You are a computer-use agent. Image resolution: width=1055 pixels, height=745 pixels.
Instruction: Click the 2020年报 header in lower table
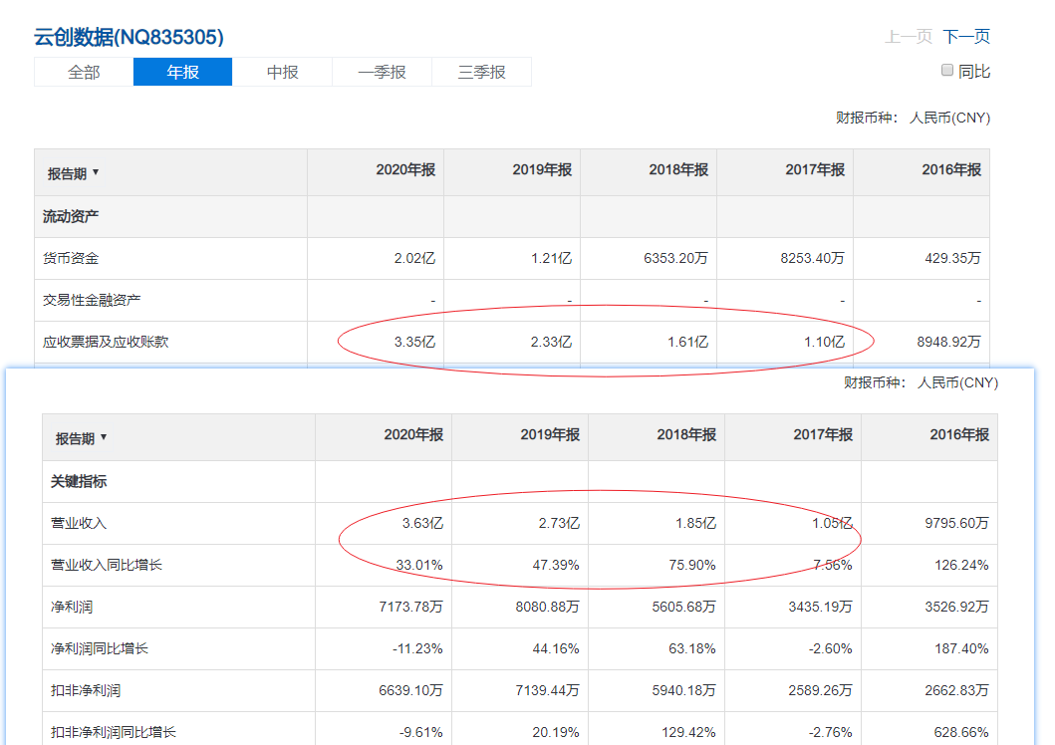pyautogui.click(x=413, y=434)
